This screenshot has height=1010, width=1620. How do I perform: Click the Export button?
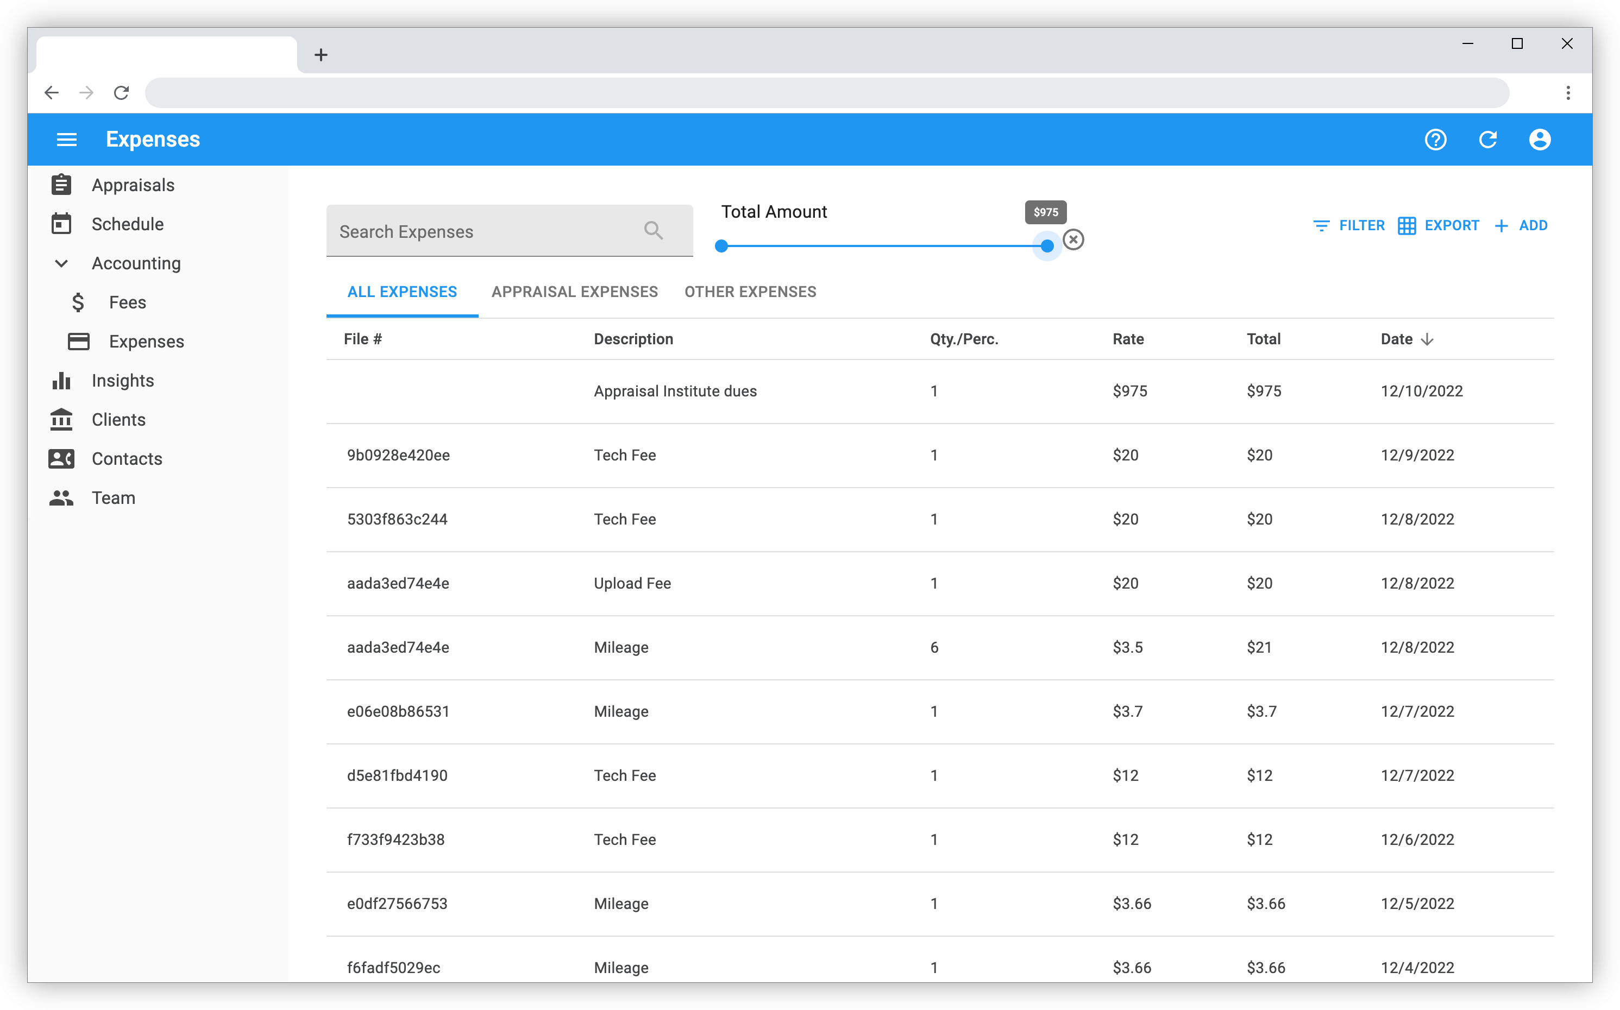pos(1439,225)
